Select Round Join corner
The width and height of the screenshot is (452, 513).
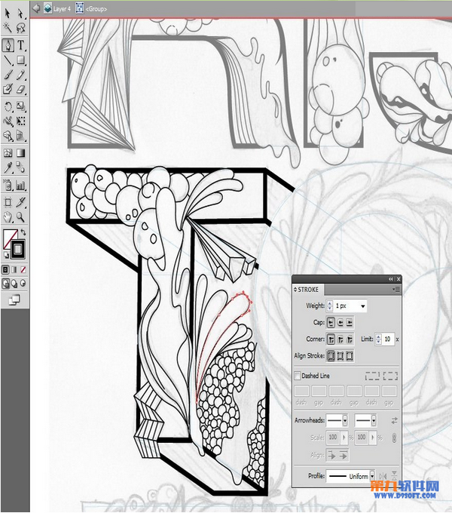tap(341, 339)
